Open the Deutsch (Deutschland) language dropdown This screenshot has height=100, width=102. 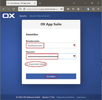tap(40, 16)
